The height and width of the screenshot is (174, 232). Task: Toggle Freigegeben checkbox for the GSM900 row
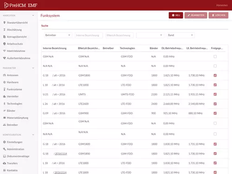[215, 113]
